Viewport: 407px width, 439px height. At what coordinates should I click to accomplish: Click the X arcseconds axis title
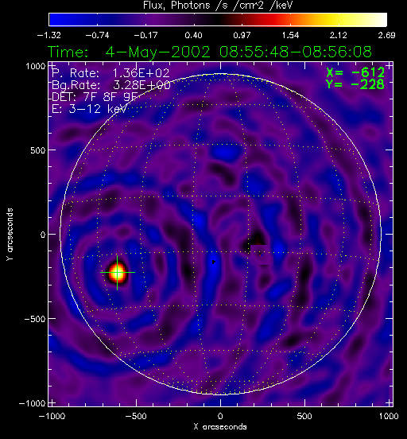pyautogui.click(x=220, y=427)
